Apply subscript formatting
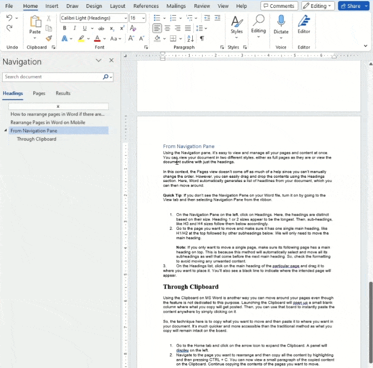This screenshot has height=368, width=373. 112,28
